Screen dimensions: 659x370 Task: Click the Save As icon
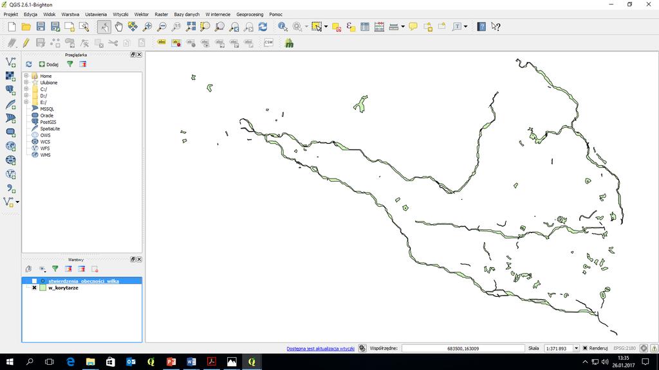coord(55,27)
